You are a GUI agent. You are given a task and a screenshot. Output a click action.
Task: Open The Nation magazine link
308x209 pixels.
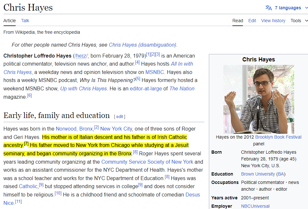pos(182,88)
